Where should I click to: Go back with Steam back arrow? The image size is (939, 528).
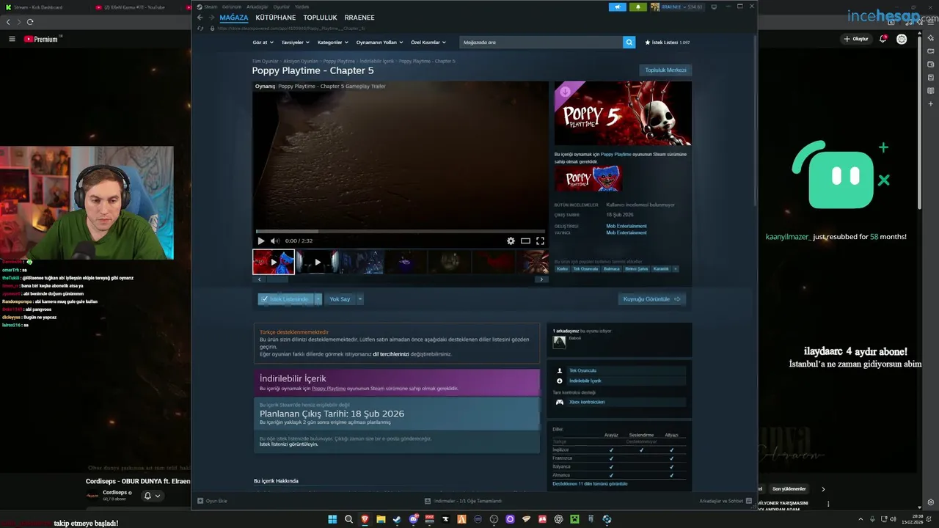(200, 18)
